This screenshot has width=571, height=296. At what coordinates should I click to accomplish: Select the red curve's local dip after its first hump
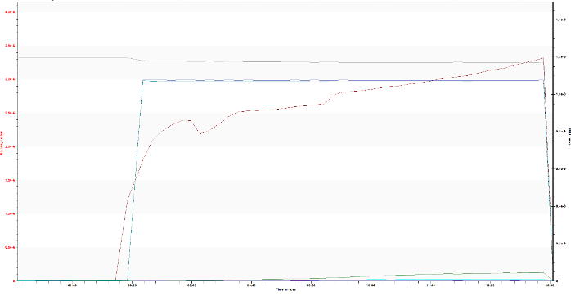tap(200, 133)
